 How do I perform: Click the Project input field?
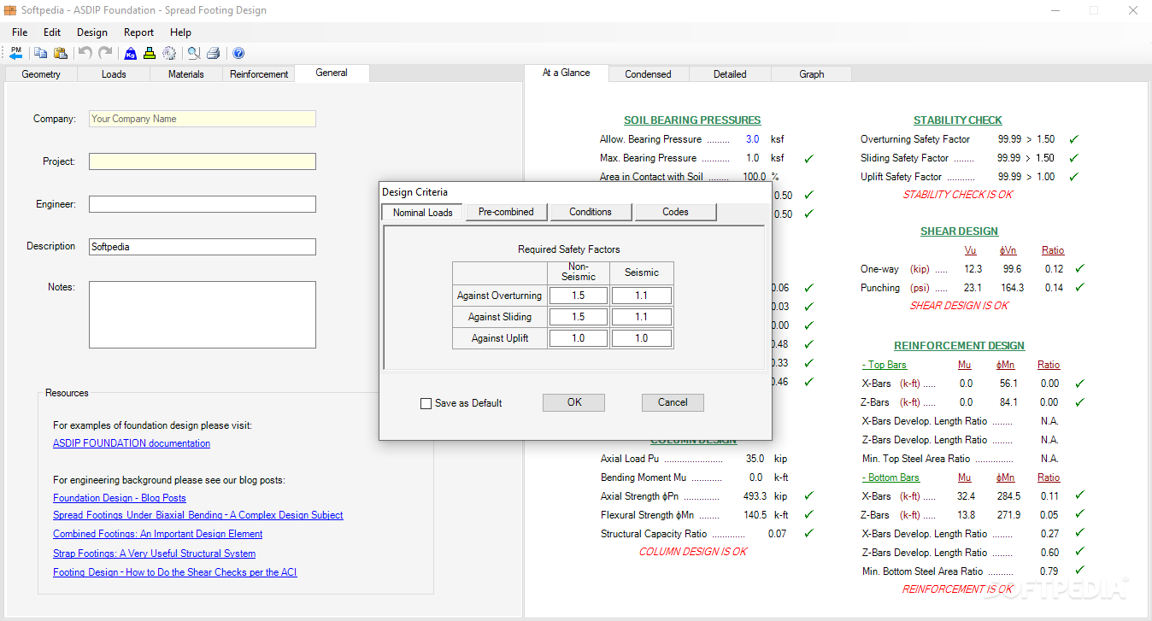point(203,161)
